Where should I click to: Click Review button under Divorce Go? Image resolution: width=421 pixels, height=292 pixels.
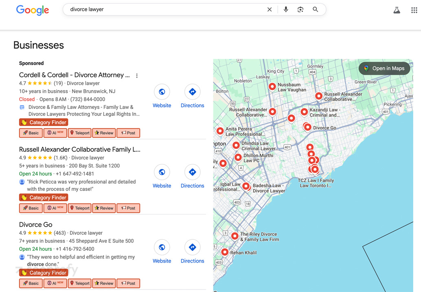pos(104,283)
